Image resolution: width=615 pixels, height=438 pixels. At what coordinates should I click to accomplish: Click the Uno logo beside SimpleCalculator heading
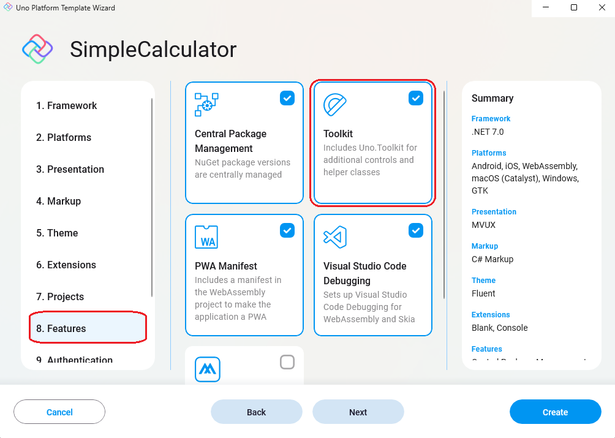pyautogui.click(x=37, y=49)
